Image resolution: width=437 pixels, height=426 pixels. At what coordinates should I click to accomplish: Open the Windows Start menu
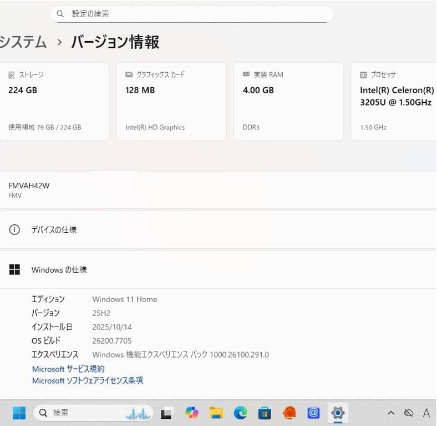pyautogui.click(x=19, y=413)
